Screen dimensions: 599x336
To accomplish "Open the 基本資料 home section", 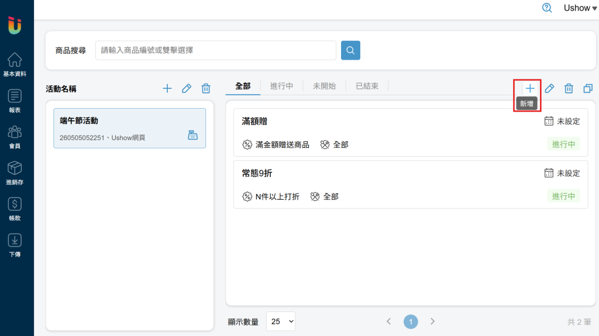I will pos(15,64).
